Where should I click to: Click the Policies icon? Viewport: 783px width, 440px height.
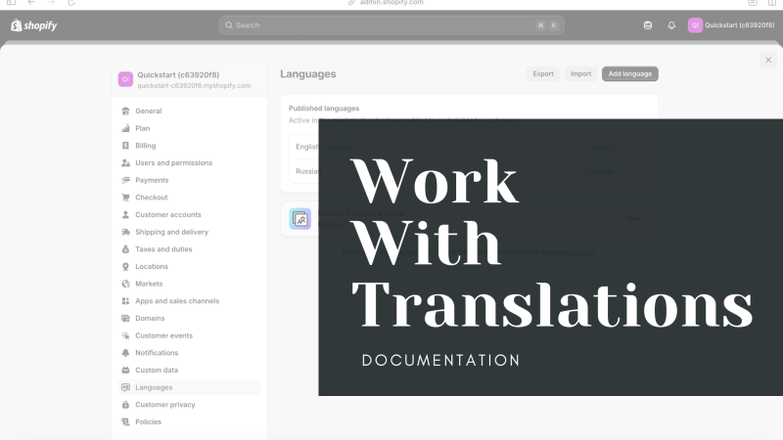tap(125, 421)
